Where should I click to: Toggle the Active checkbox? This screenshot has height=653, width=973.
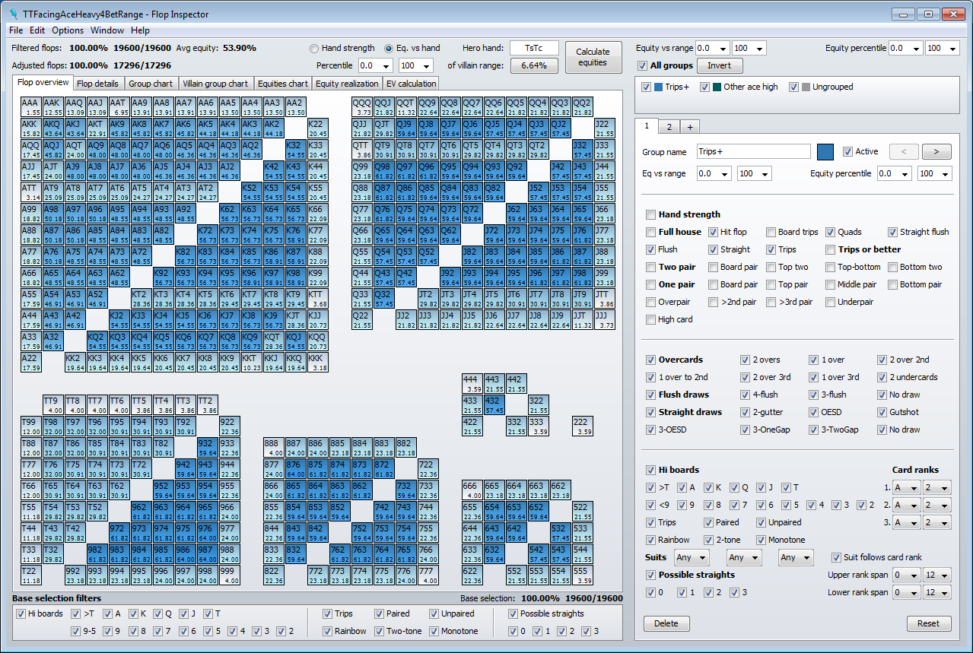point(847,151)
